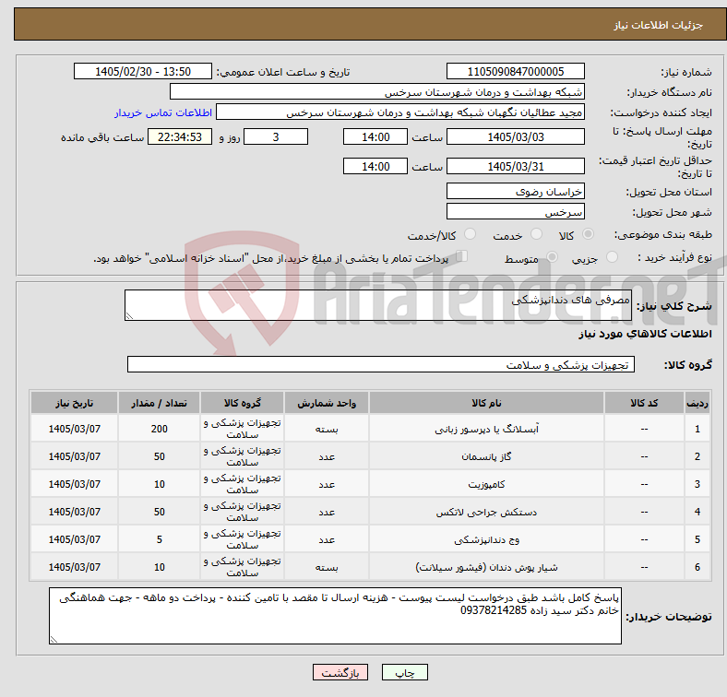Screen dimensions: 727x697
Task: Click the delivery city field سرخس
Action: (x=515, y=211)
